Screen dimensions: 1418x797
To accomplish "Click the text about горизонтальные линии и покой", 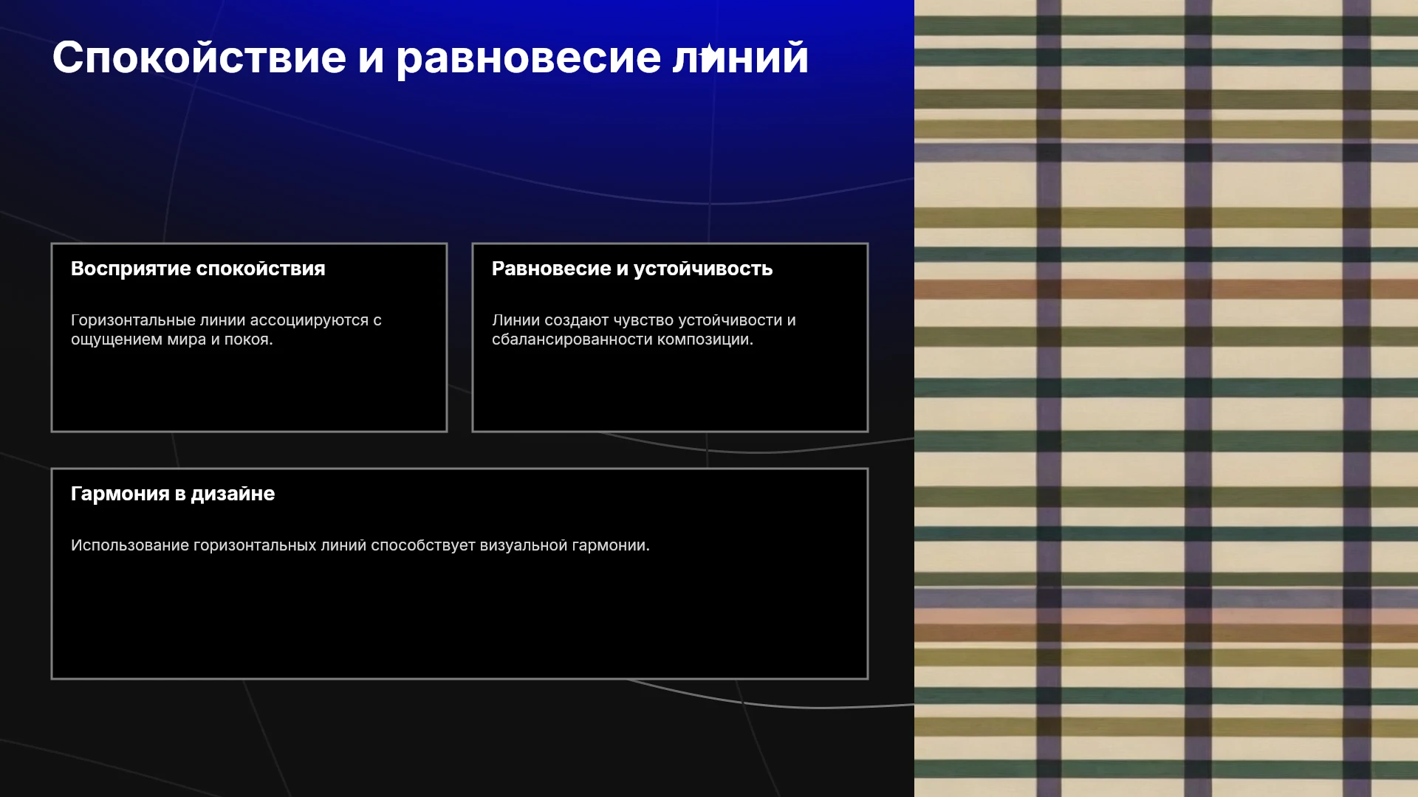I will click(226, 330).
